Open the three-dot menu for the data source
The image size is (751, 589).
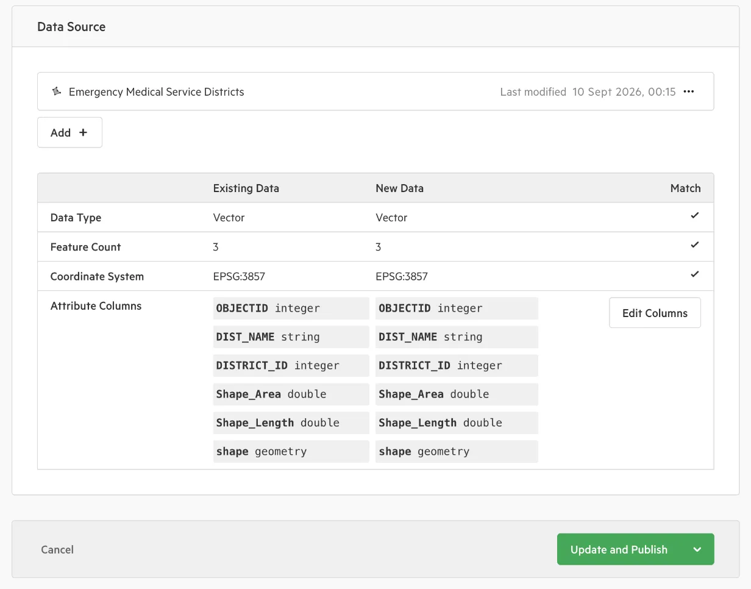pos(689,91)
